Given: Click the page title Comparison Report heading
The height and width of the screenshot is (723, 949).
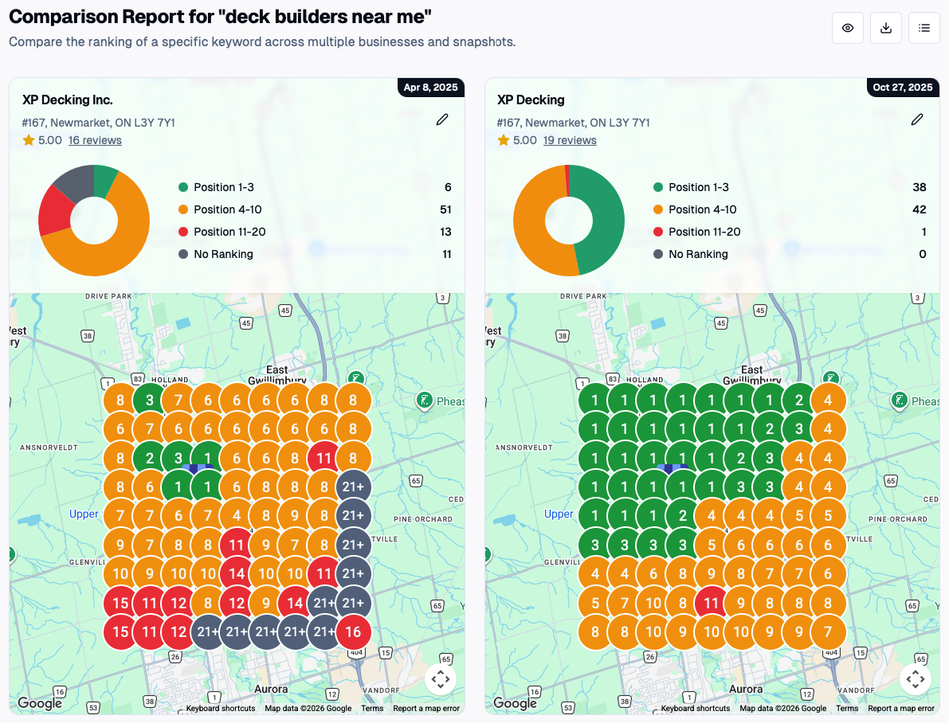Looking at the screenshot, I should [220, 17].
